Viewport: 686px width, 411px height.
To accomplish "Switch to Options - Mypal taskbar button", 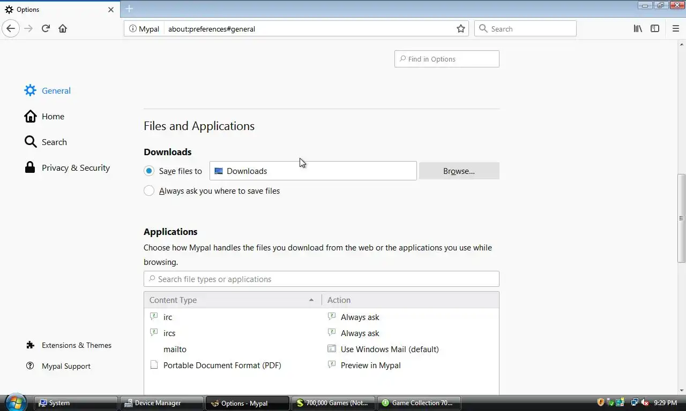I will [248, 403].
